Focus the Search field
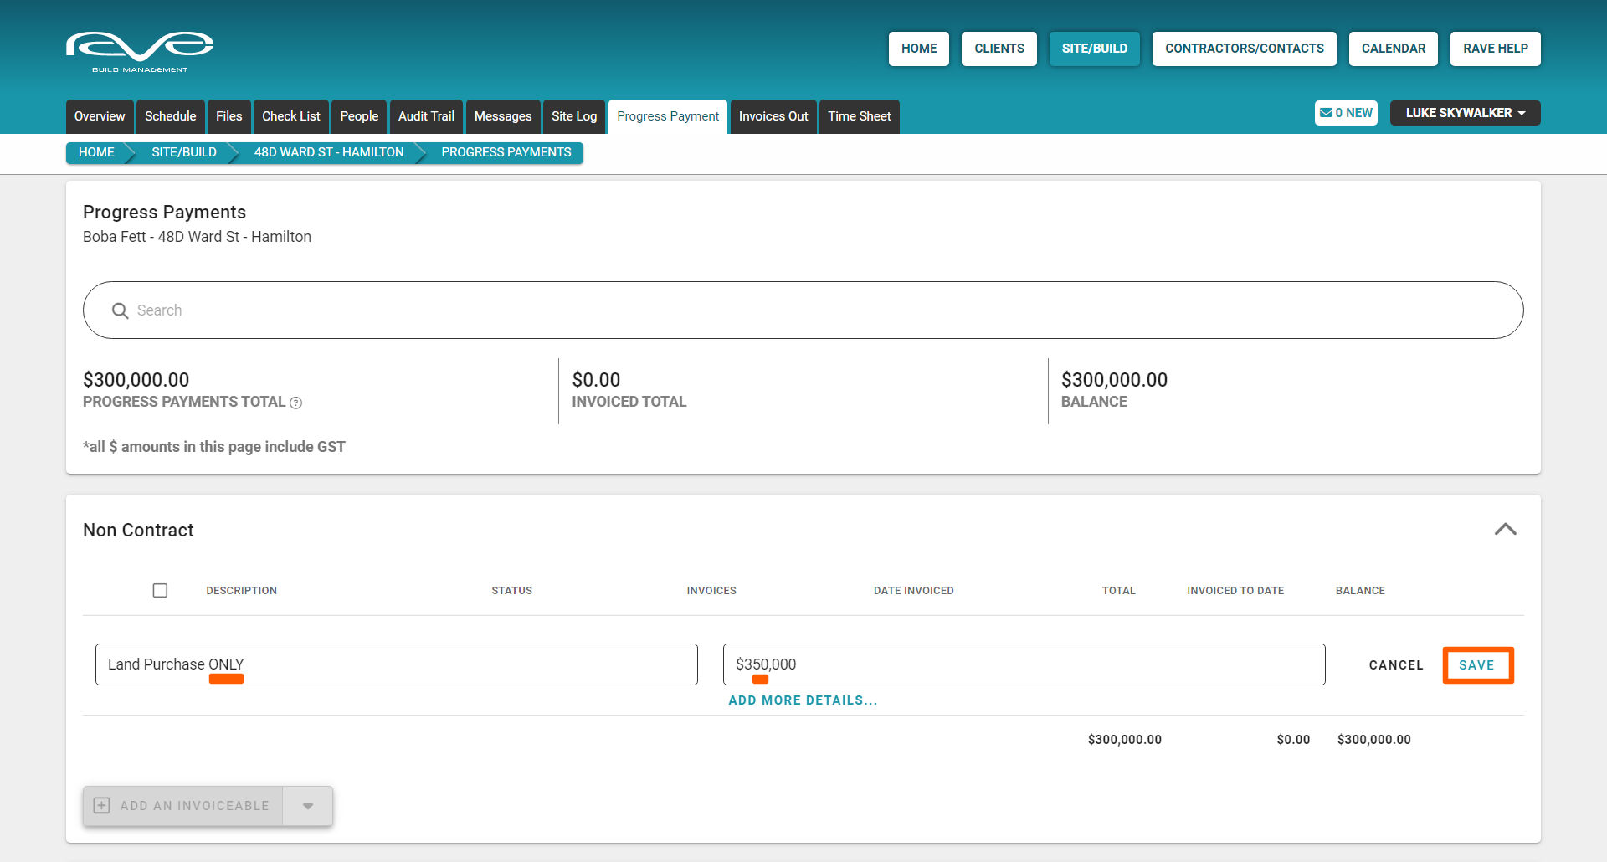Image resolution: width=1607 pixels, height=862 pixels. tap(803, 310)
